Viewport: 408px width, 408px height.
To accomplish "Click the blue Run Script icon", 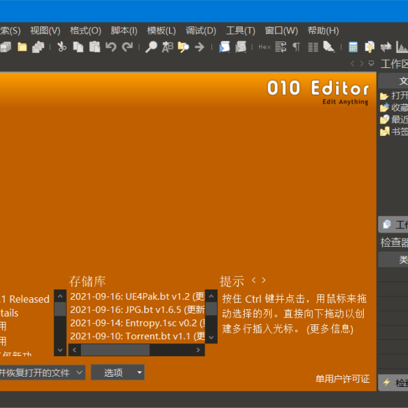I will (224, 47).
